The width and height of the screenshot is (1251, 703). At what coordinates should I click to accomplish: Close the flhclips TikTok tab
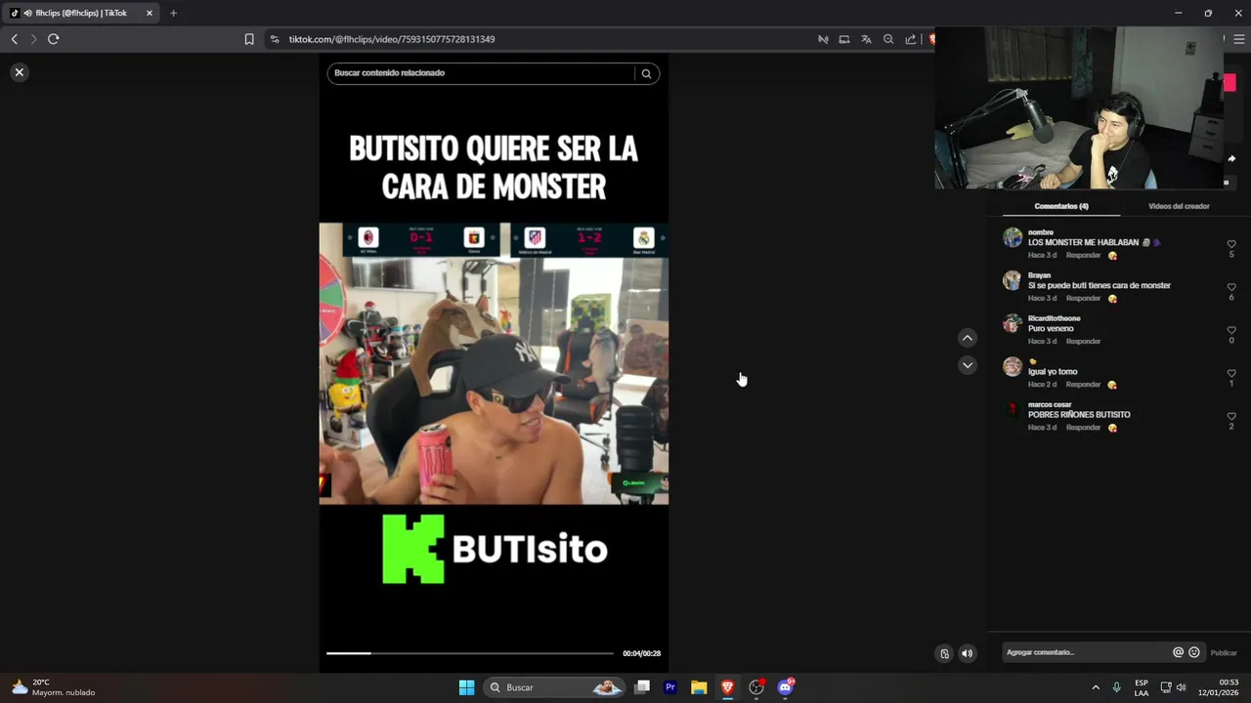coord(150,13)
